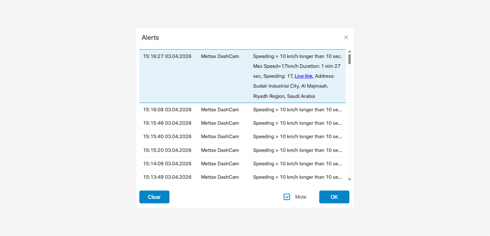The width and height of the screenshot is (490, 236).
Task: Click the alerts list scrollbar thumb
Action: 350,59
